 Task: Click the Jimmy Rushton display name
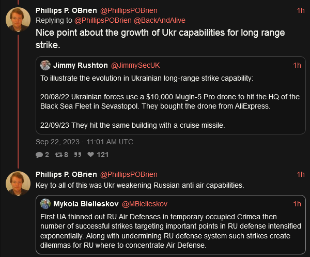coord(80,65)
